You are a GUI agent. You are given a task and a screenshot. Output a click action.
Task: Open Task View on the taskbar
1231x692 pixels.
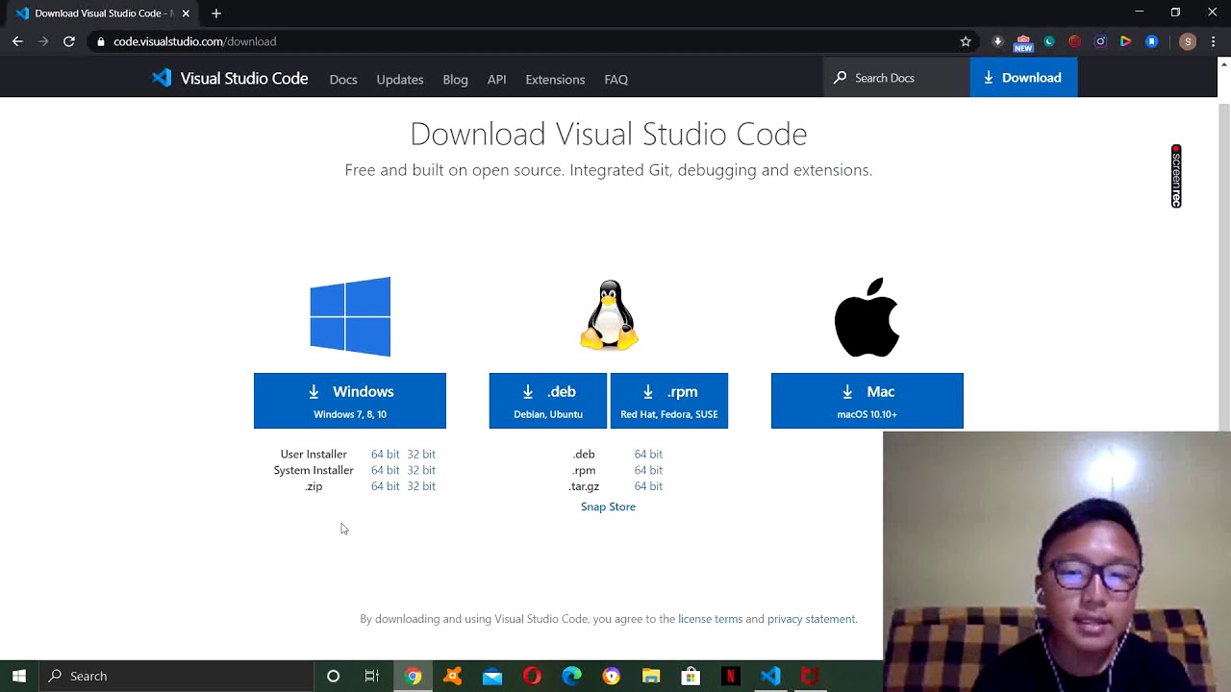(372, 676)
